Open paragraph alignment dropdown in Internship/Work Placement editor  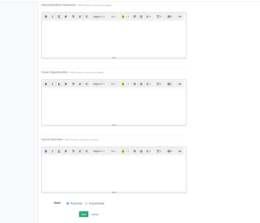point(149,17)
